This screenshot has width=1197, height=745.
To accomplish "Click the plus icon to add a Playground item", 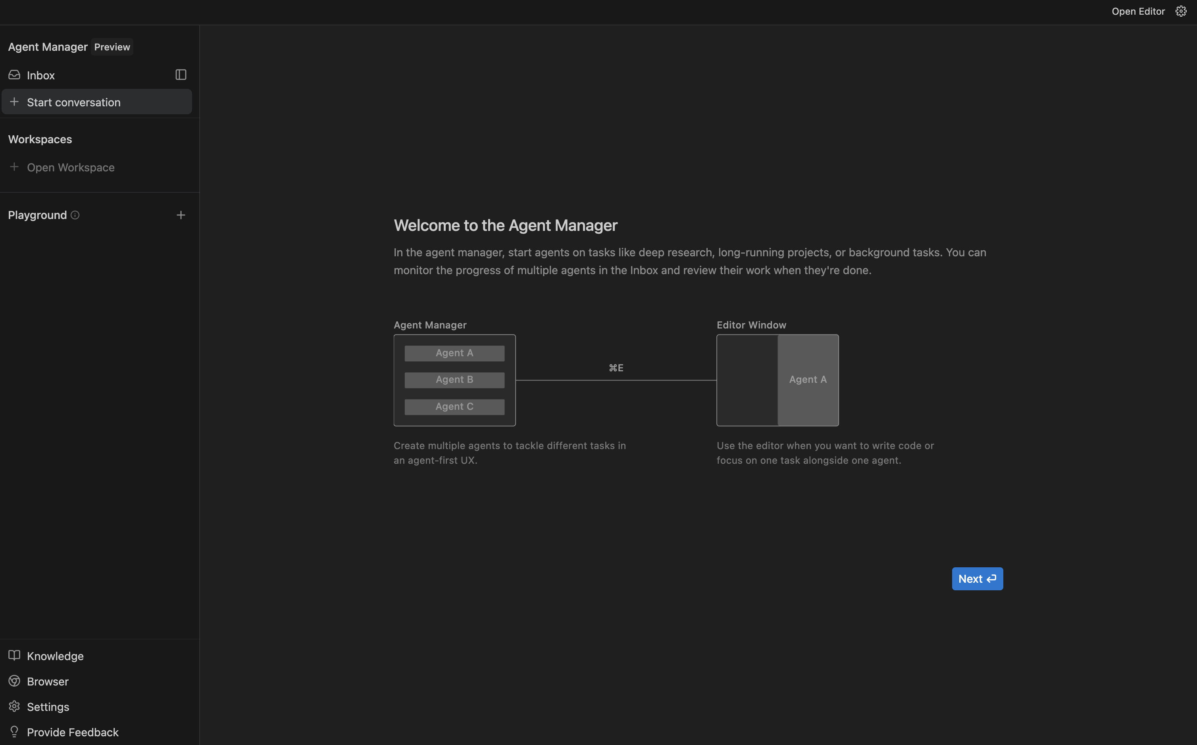I will coord(181,215).
